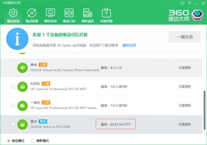Click the 打印机 printer icon
This screenshot has width=207, height=145.
pos(22,87)
